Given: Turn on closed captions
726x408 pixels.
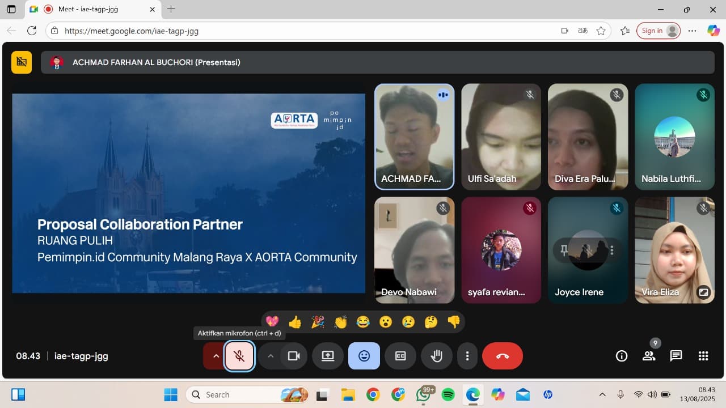Looking at the screenshot, I should (x=400, y=356).
